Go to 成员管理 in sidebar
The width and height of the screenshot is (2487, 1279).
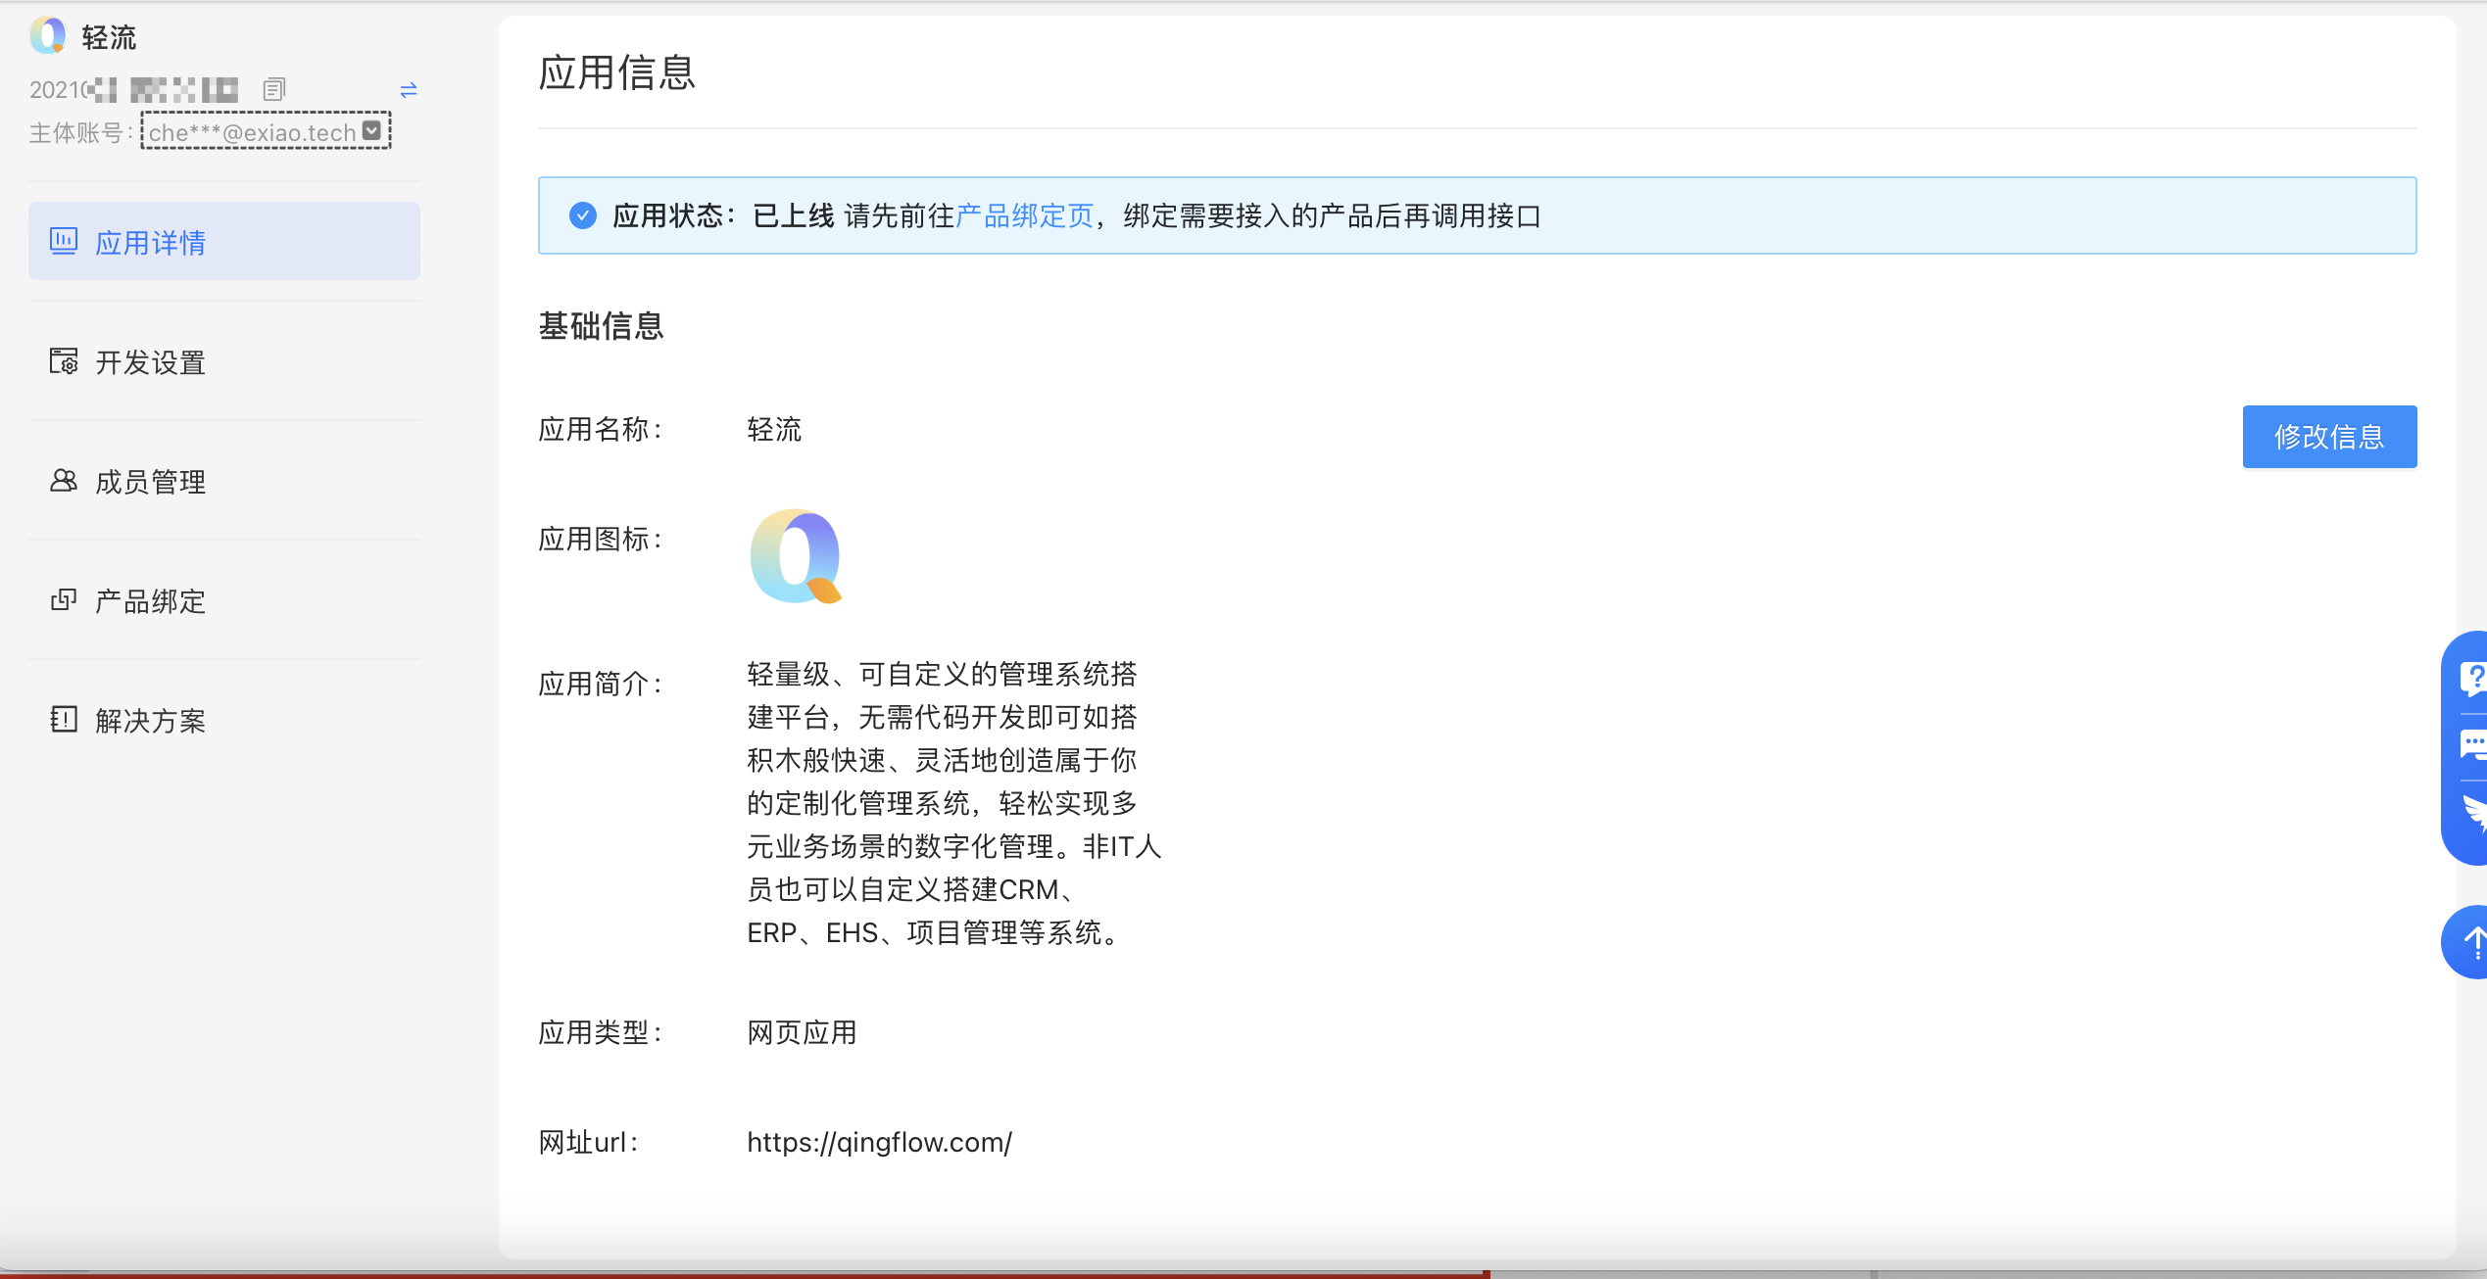point(223,481)
